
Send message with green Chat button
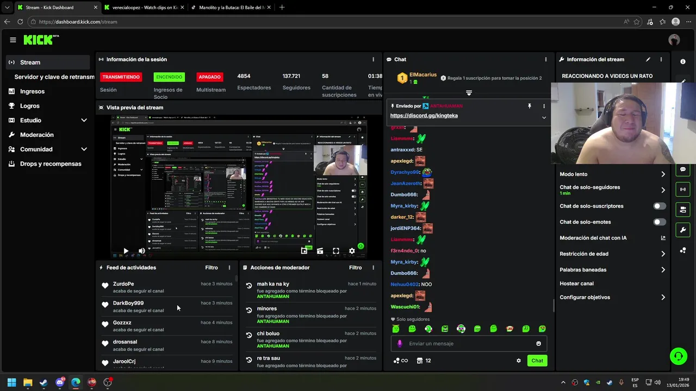click(x=537, y=361)
